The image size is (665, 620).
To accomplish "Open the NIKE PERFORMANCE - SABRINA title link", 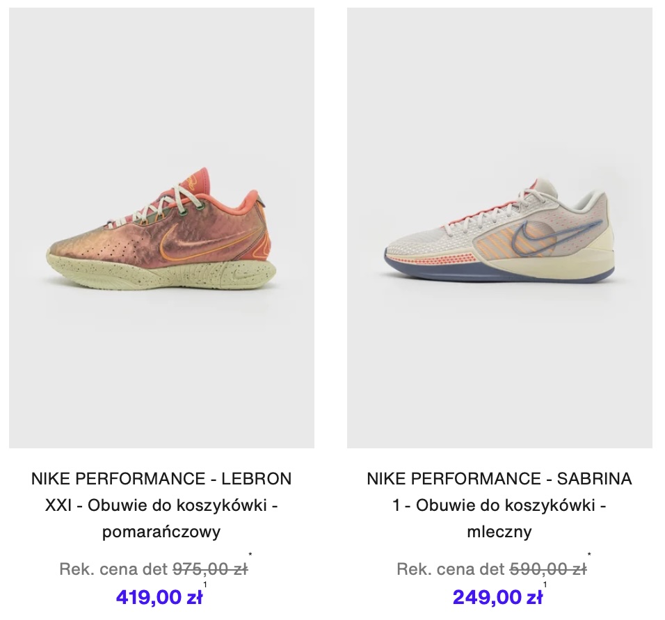I will pyautogui.click(x=499, y=479).
